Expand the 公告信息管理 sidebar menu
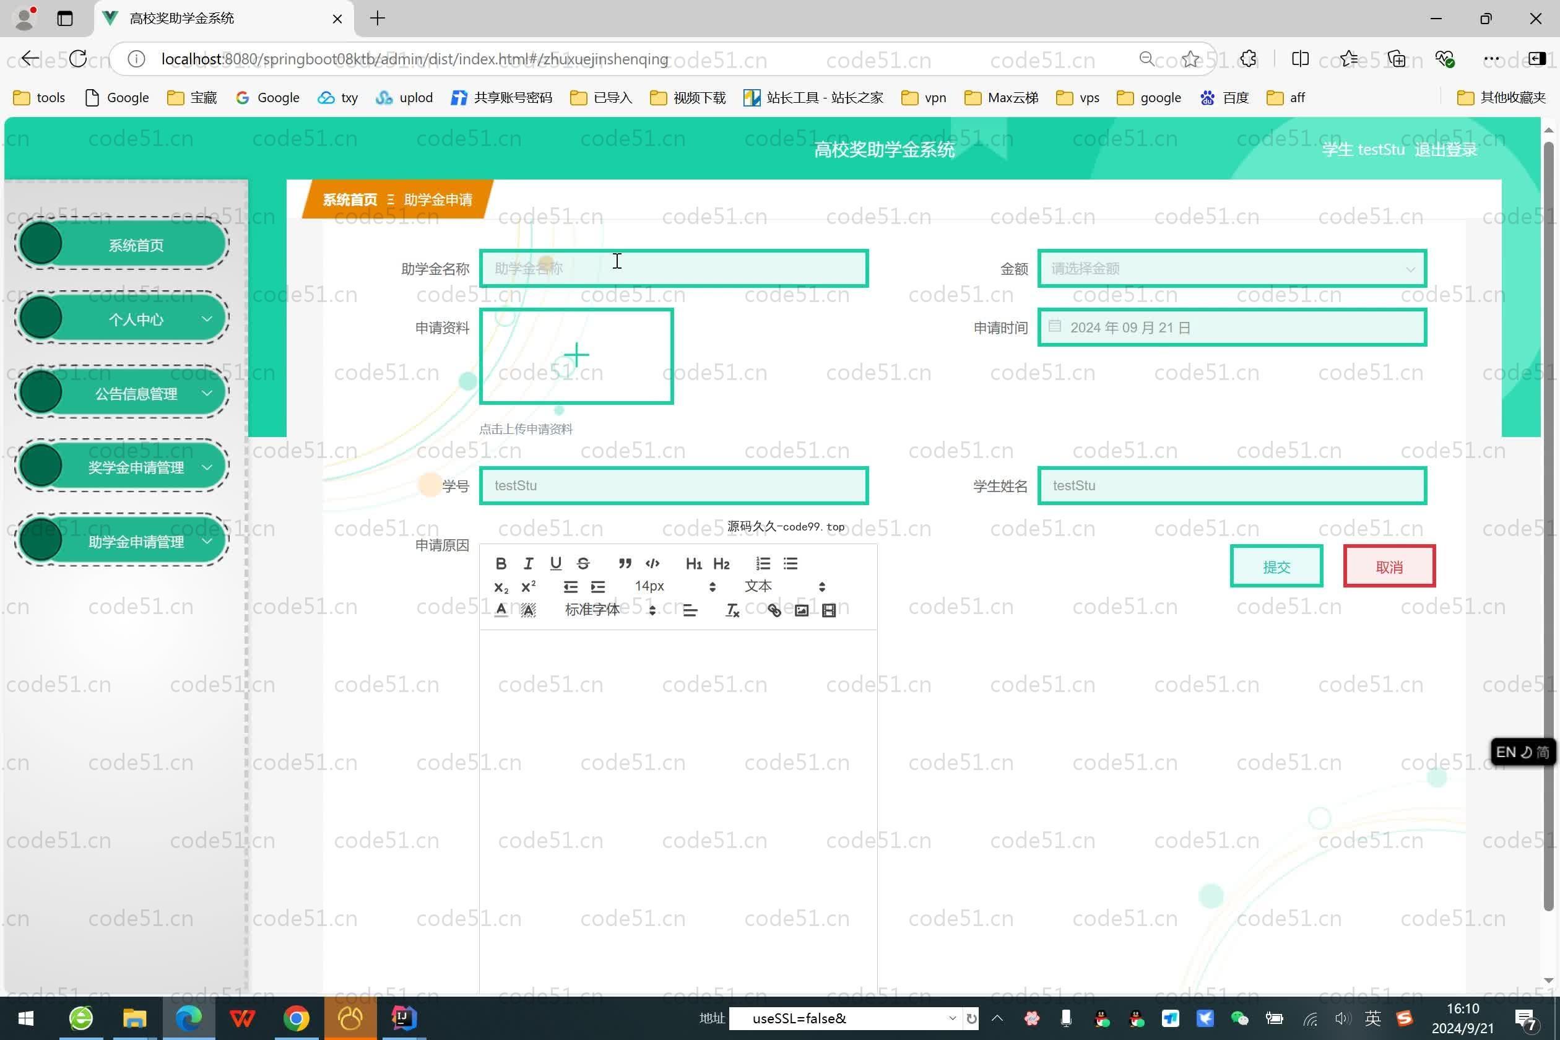The height and width of the screenshot is (1040, 1560). pyautogui.click(x=122, y=393)
